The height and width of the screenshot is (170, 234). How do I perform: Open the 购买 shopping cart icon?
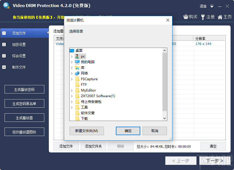pos(186,17)
